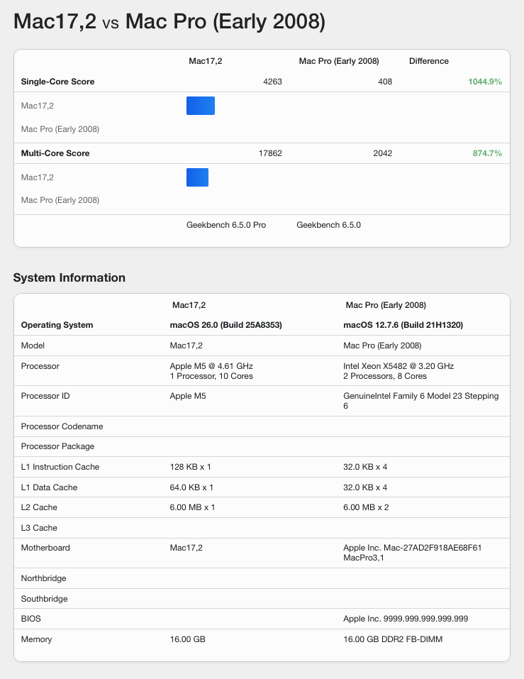Click the multi-core score 17862

click(270, 153)
